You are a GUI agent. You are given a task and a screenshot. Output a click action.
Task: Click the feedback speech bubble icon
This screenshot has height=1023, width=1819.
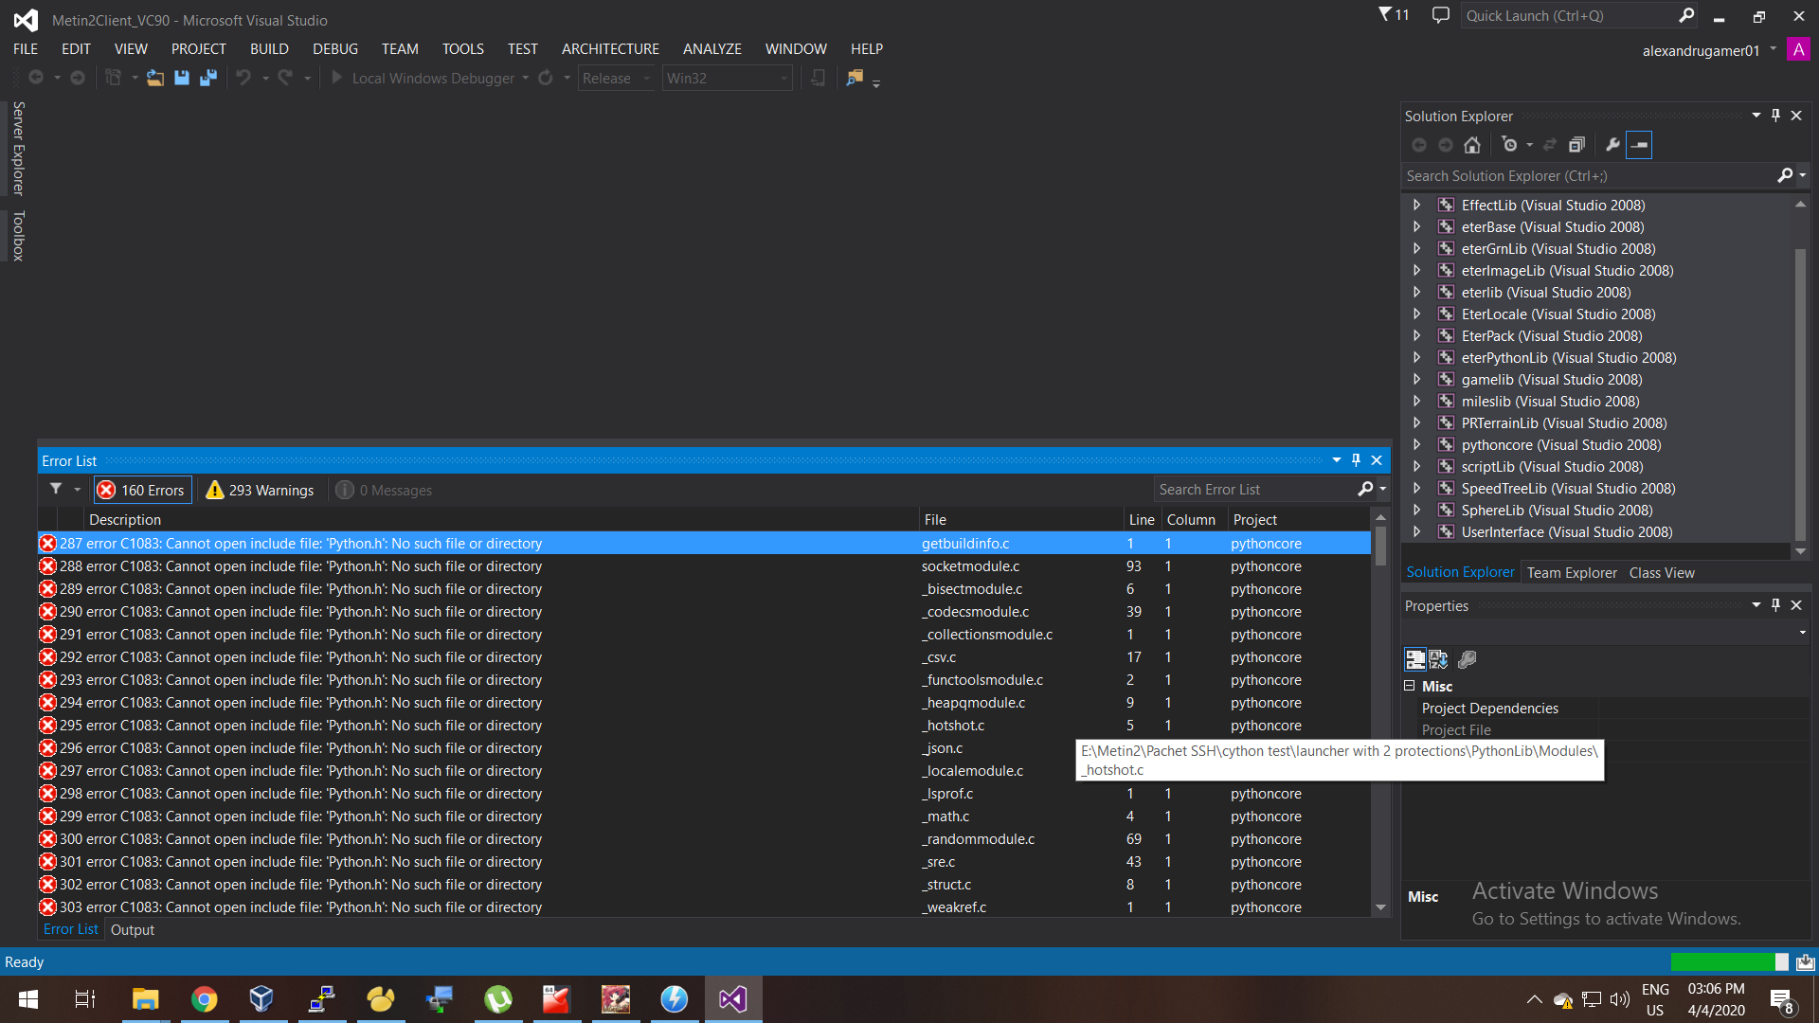point(1441,15)
